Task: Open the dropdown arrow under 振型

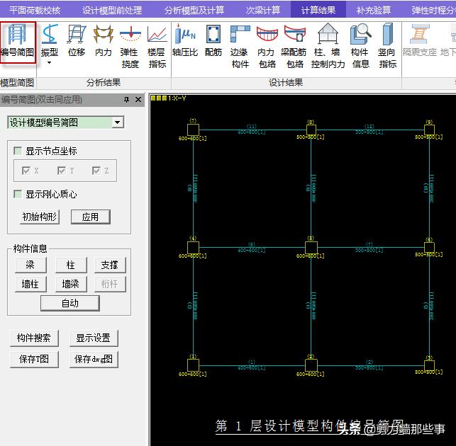Action: (x=50, y=63)
